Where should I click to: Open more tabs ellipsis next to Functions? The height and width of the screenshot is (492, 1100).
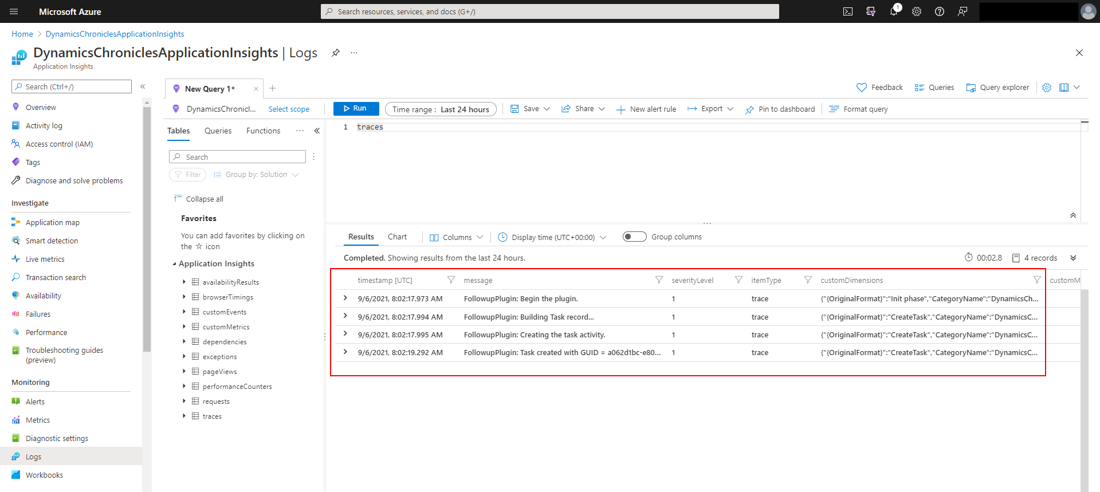[x=300, y=131]
